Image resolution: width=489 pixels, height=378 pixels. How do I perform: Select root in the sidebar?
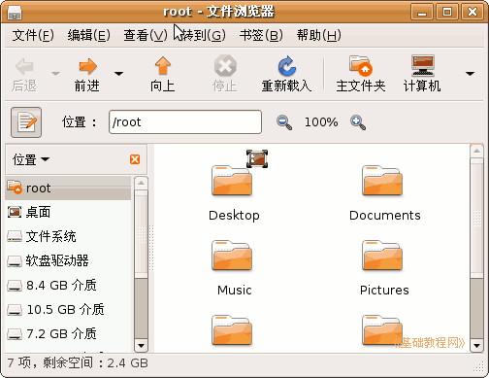pos(68,188)
